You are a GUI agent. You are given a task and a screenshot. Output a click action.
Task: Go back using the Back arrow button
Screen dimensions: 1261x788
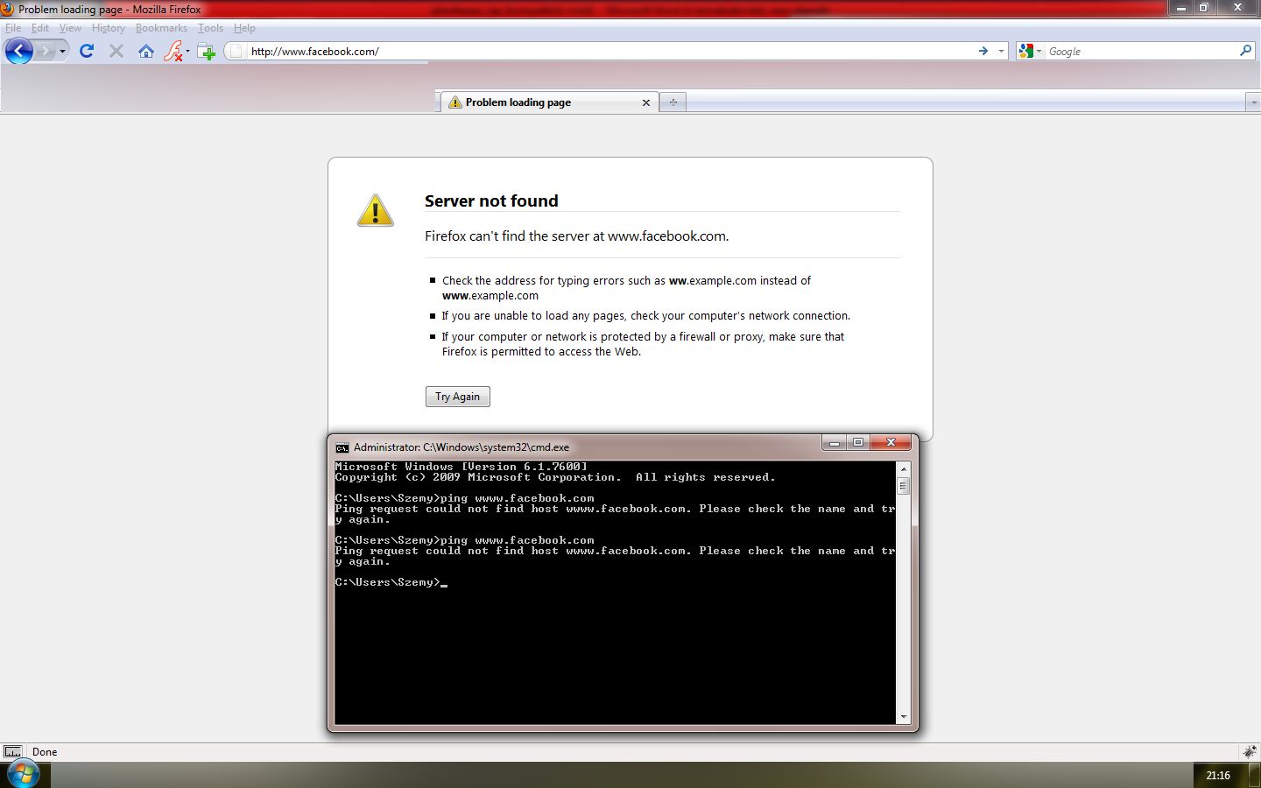[x=18, y=51]
